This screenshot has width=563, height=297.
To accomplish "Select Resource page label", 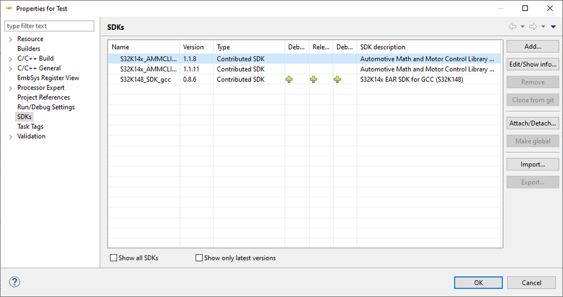I will (30, 39).
